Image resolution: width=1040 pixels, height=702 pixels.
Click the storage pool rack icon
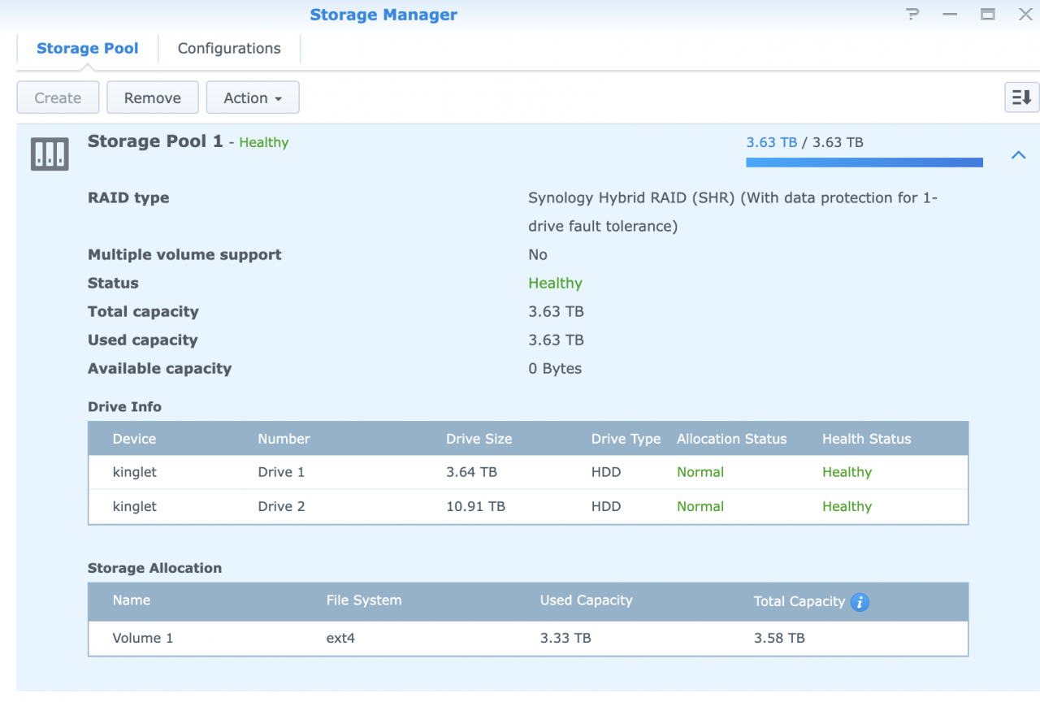tap(49, 154)
